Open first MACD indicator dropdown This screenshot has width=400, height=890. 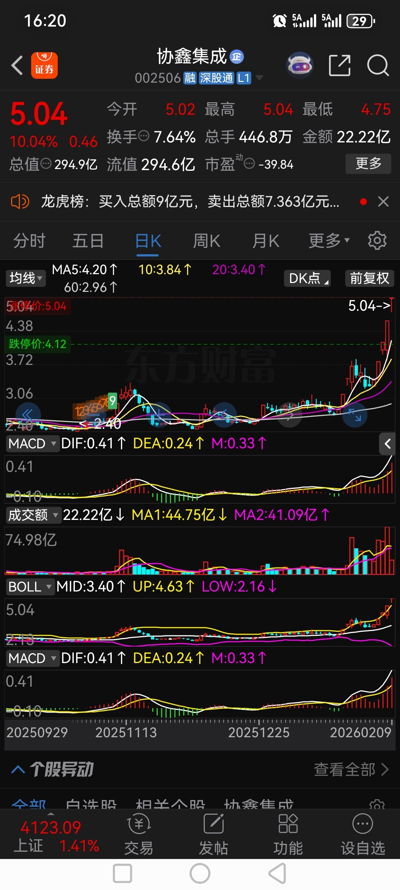[32, 444]
